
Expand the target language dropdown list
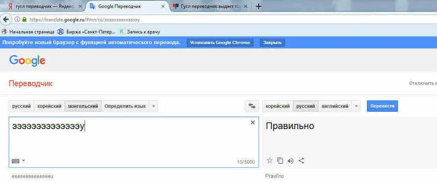pos(356,106)
